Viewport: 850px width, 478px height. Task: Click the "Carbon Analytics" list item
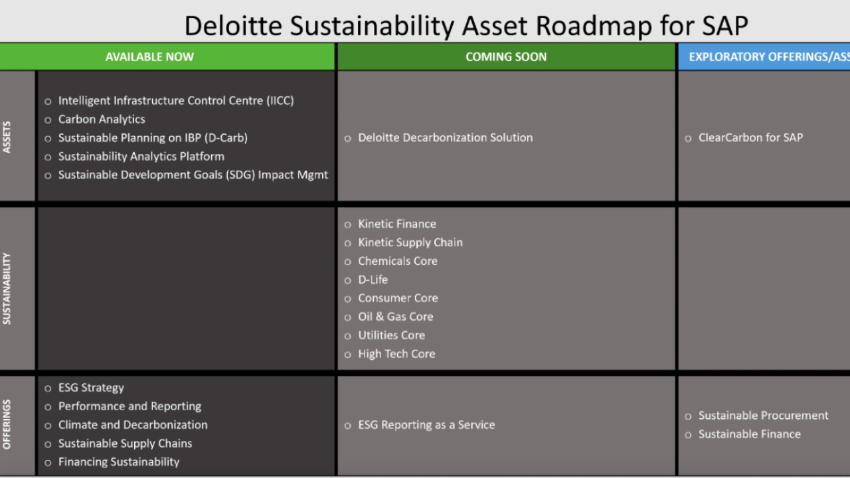point(102,119)
